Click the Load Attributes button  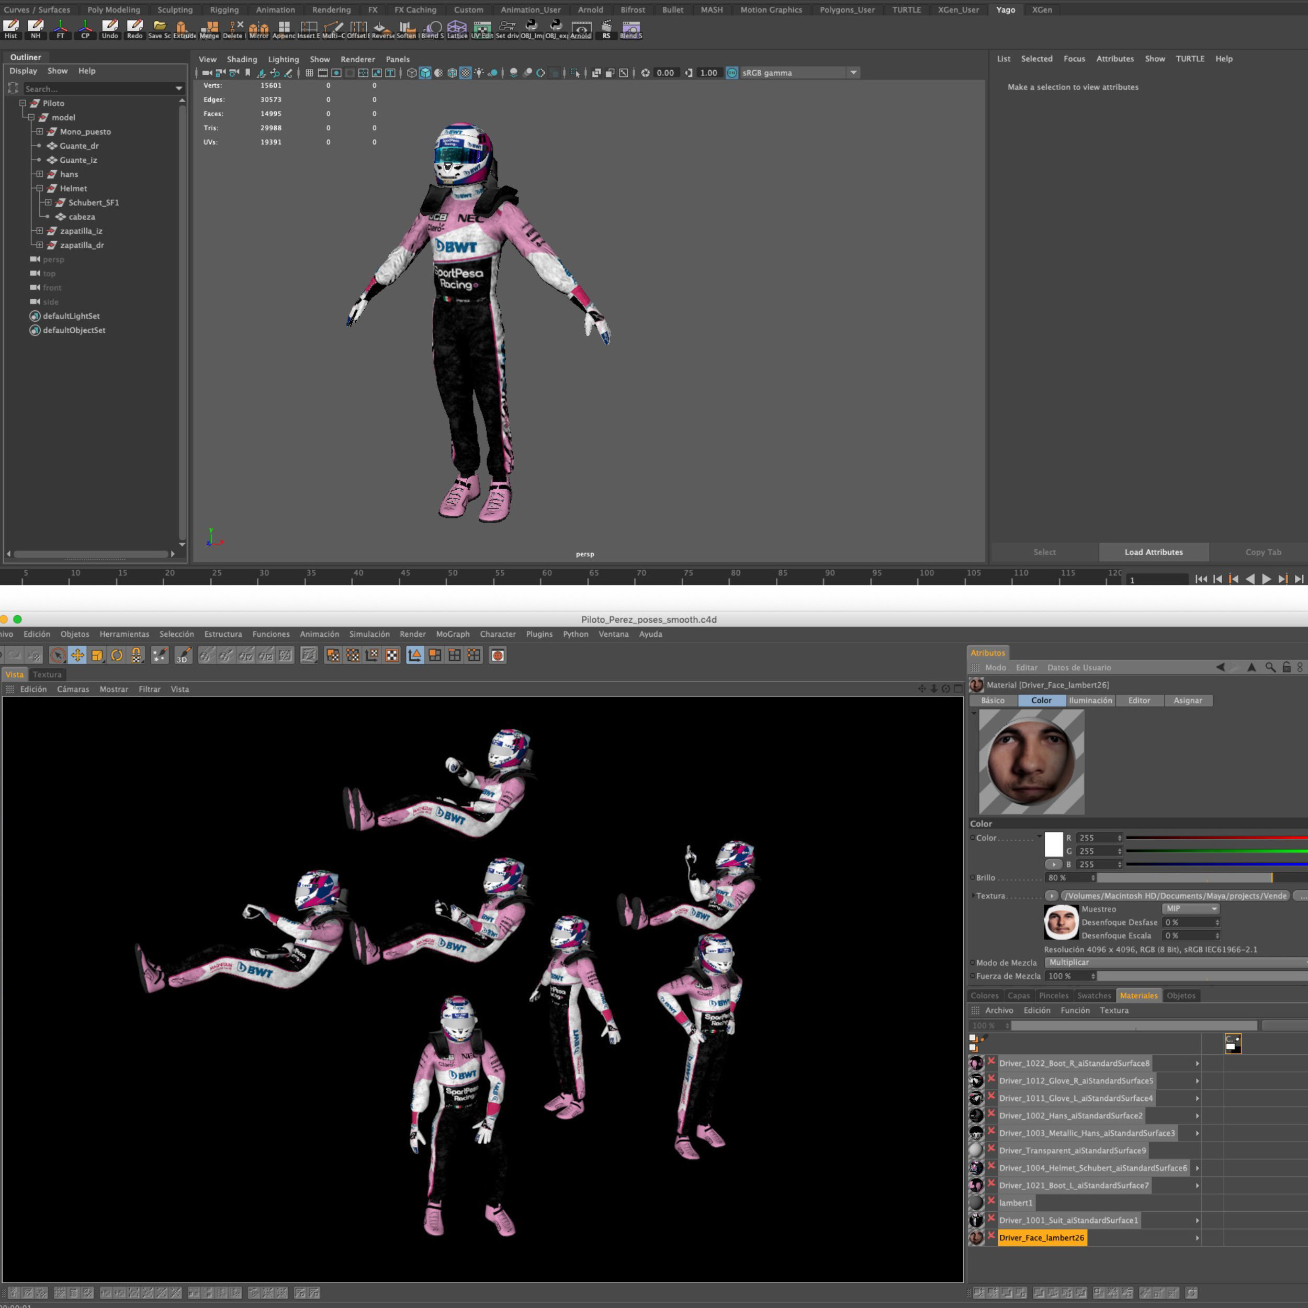coord(1153,552)
